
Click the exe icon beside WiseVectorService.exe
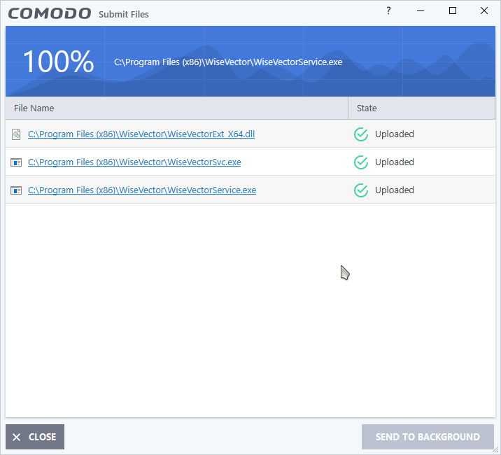click(16, 190)
